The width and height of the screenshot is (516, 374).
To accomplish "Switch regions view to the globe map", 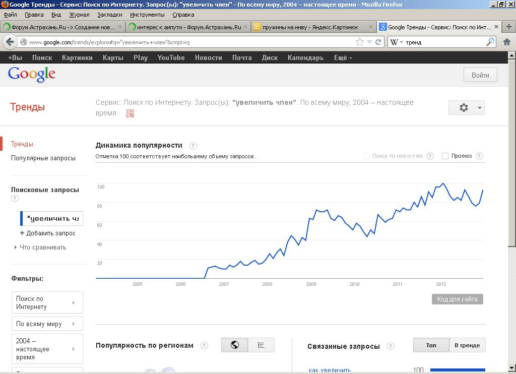I will click(x=235, y=345).
